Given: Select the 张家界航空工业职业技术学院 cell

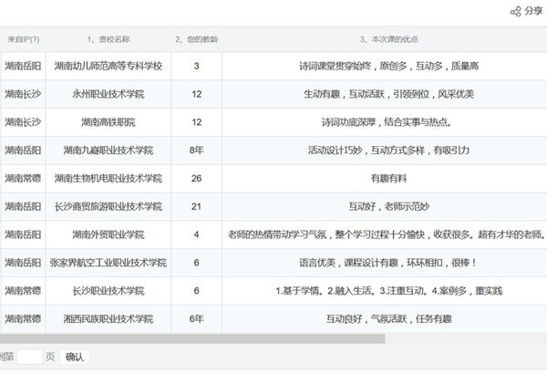Looking at the screenshot, I should [x=108, y=263].
